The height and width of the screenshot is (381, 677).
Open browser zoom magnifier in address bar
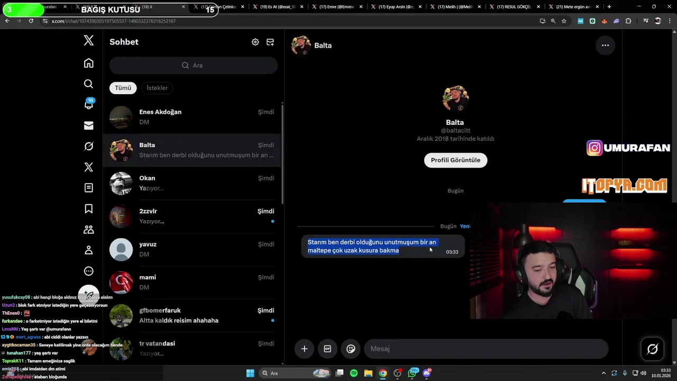[x=553, y=21]
